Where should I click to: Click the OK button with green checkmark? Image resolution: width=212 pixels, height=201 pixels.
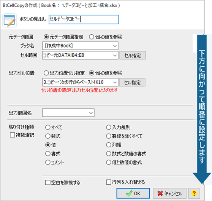[x=133, y=193]
